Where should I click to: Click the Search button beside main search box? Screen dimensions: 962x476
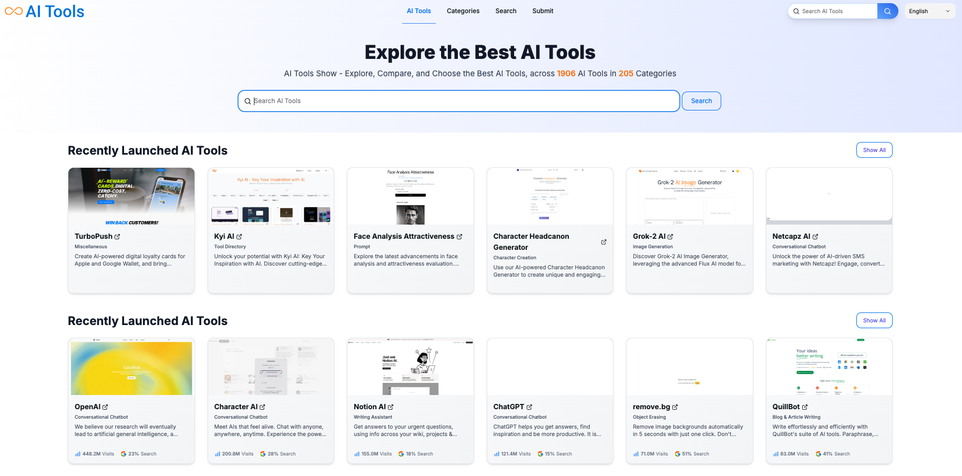pyautogui.click(x=701, y=101)
